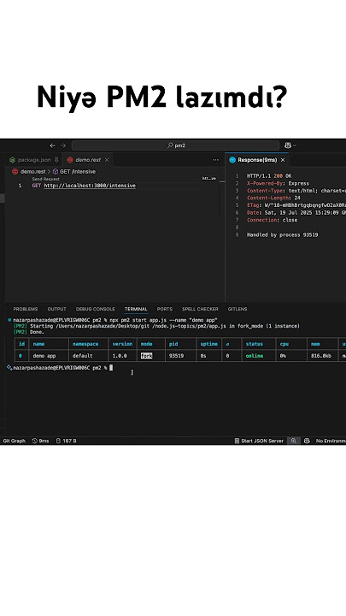The width and height of the screenshot is (346, 616).
Task: Click pid 93519 in pm2 table
Action: tap(176, 356)
